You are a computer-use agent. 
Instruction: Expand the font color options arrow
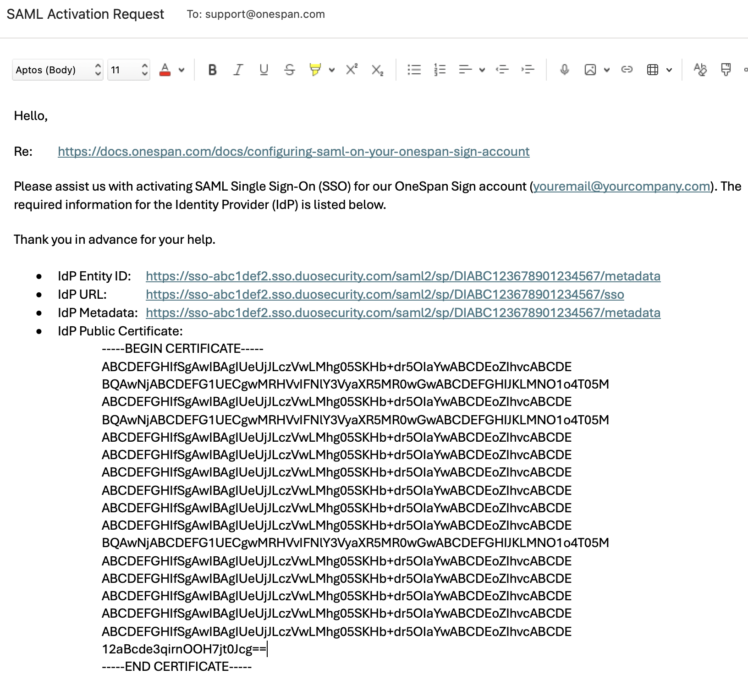click(x=181, y=70)
